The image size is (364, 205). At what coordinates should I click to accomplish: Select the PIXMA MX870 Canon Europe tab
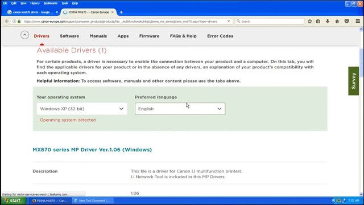[89, 12]
